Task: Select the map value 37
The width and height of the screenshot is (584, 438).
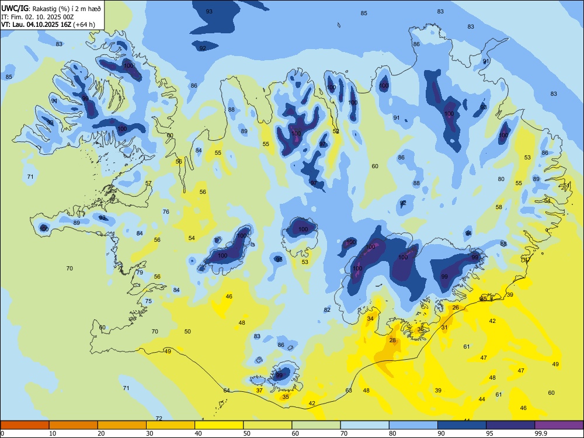Action: [x=259, y=390]
